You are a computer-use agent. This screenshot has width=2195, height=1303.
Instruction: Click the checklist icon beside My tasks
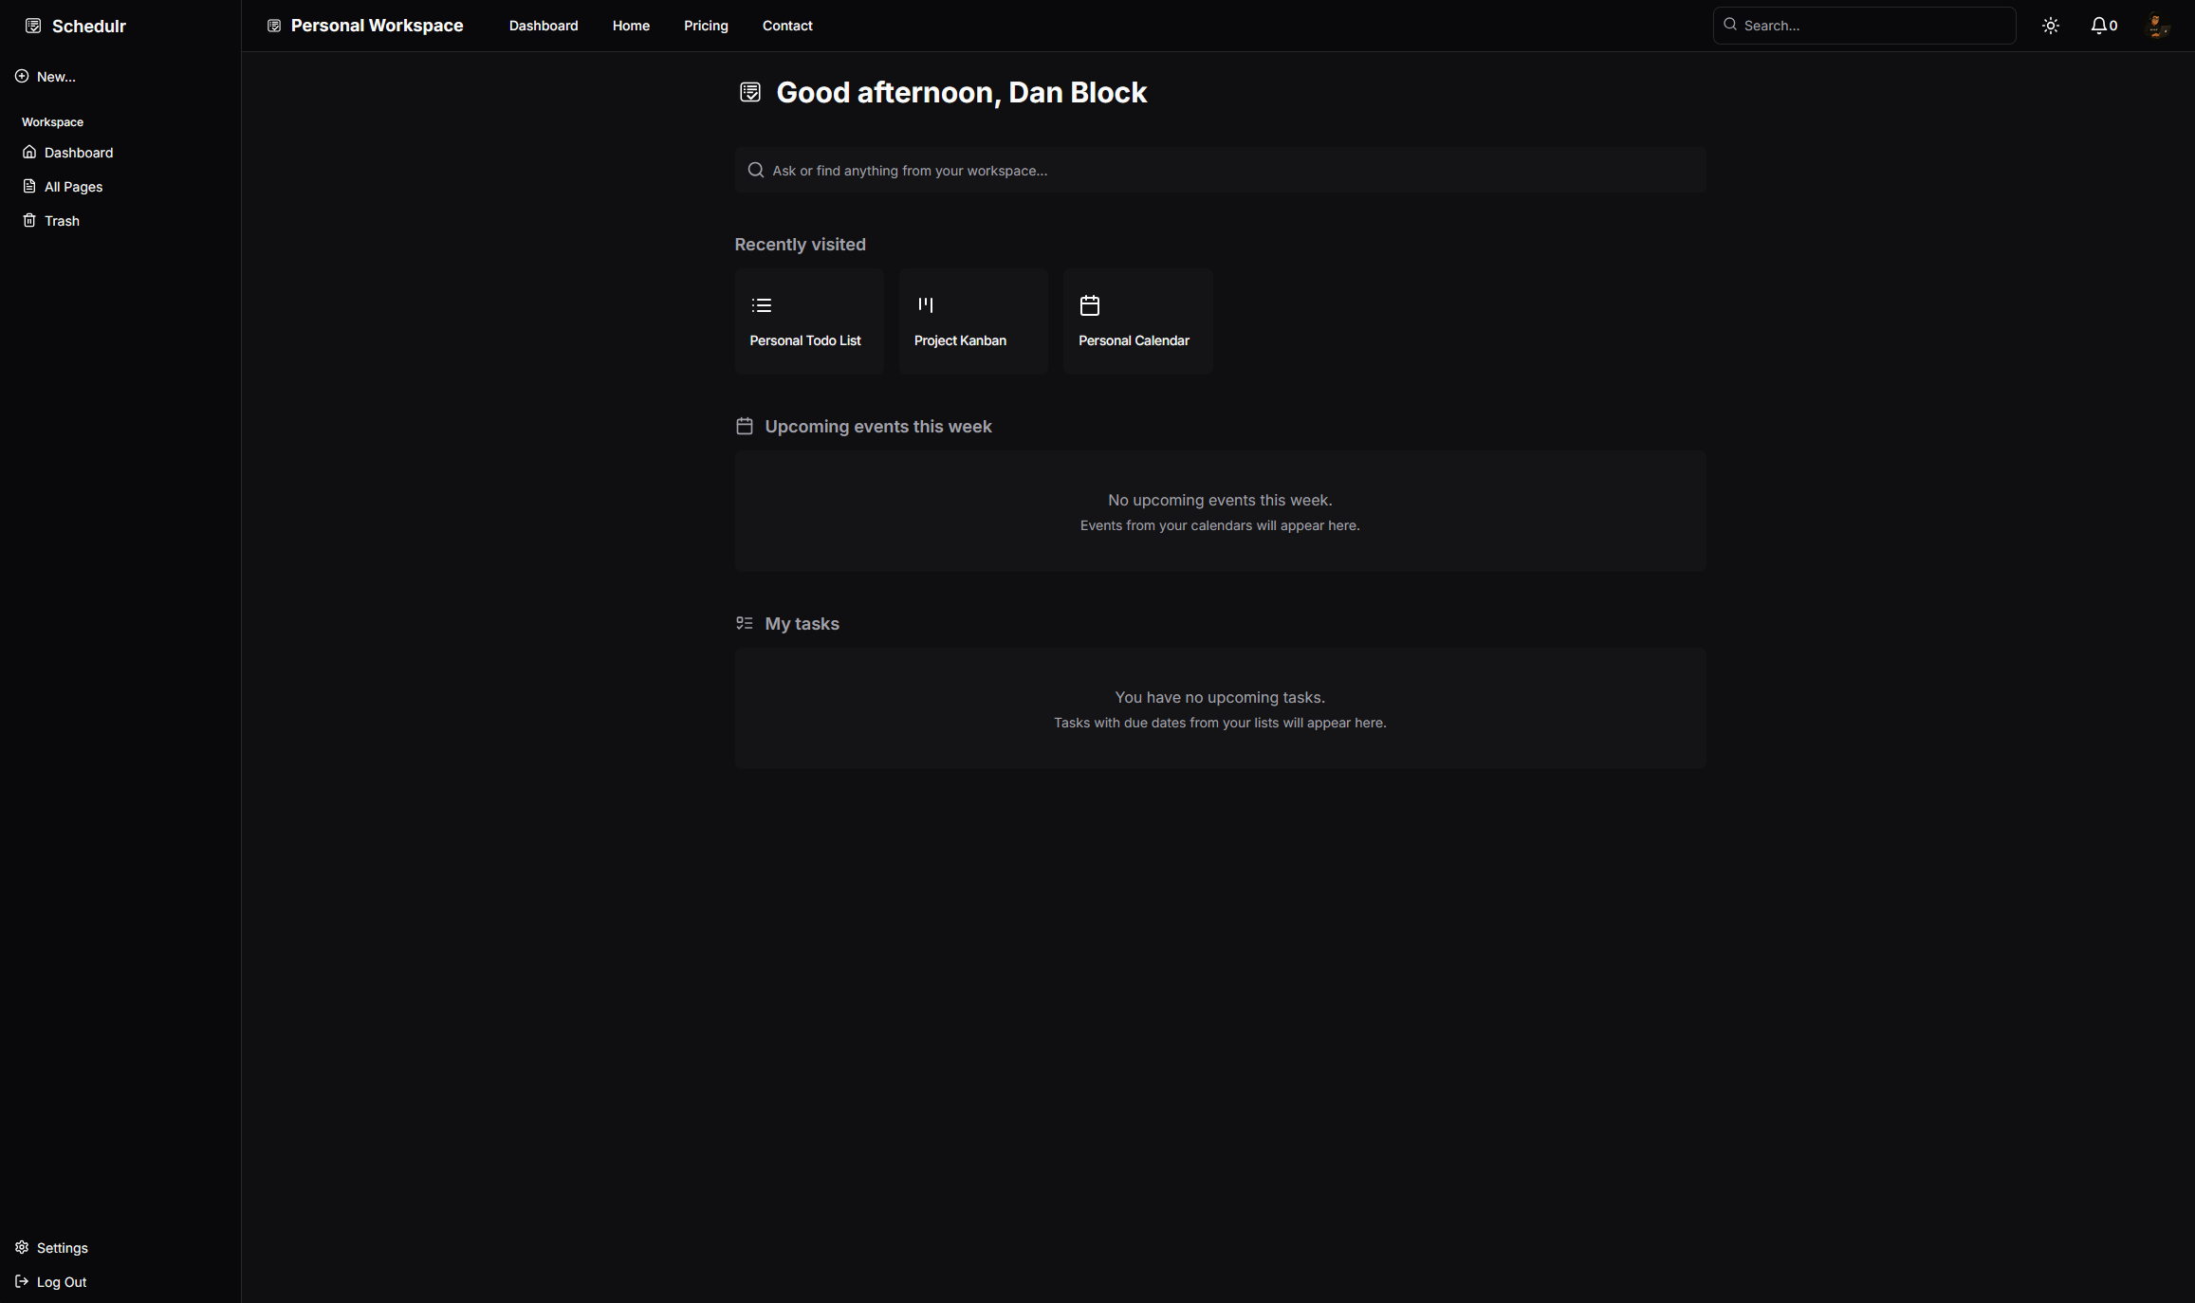point(745,623)
